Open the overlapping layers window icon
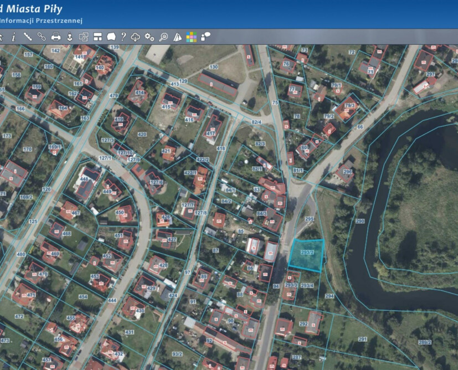Screen dimensions: 458x370 [x=84, y=37]
